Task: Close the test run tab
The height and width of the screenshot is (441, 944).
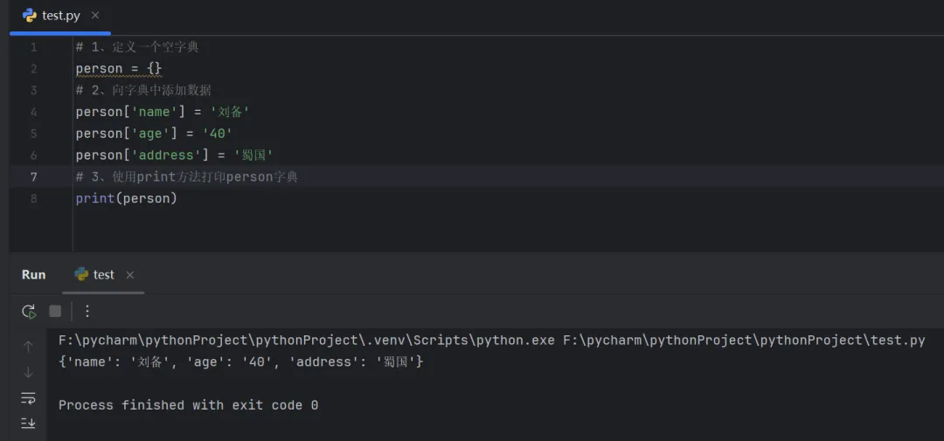Action: pos(130,275)
